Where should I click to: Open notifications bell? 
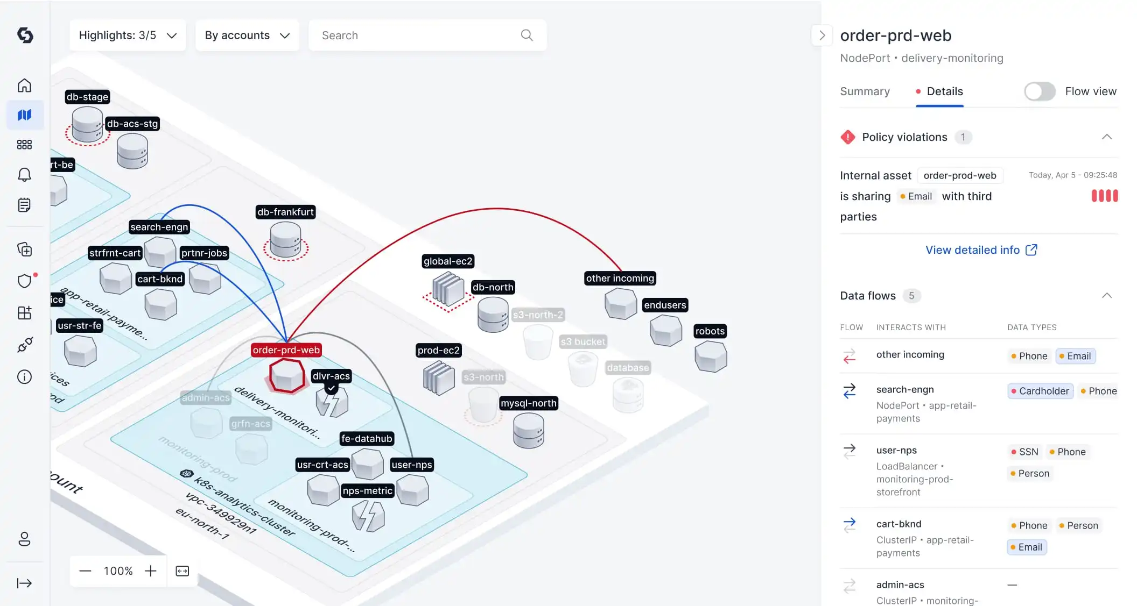click(x=24, y=174)
